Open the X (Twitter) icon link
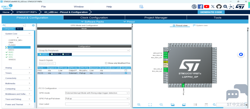 (x=213, y=7)
